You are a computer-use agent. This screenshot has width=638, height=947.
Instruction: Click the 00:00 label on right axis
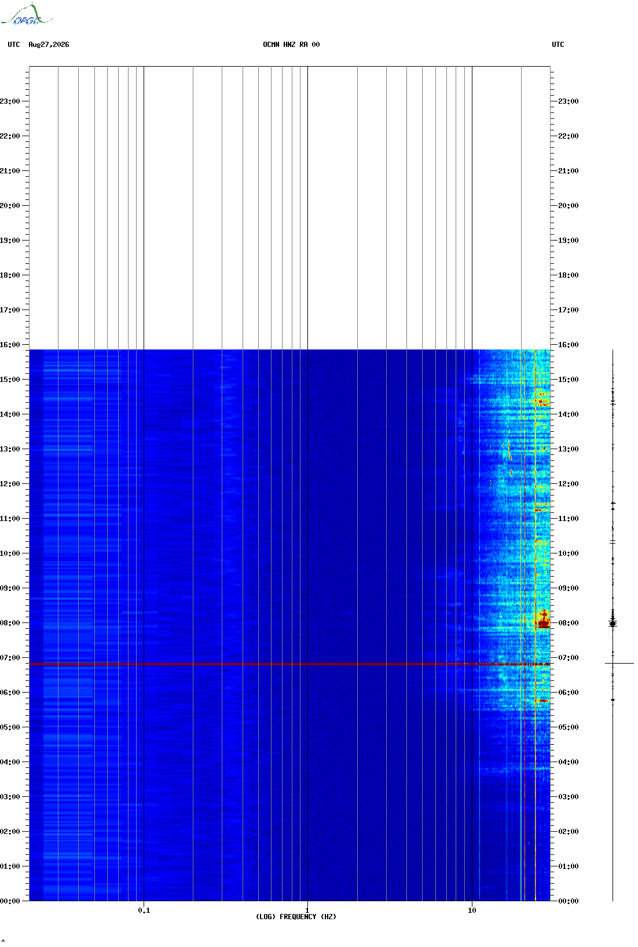pos(568,901)
